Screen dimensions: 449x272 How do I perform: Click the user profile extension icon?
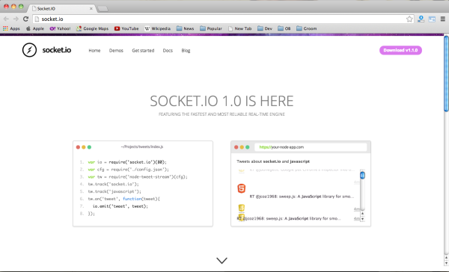(x=421, y=19)
